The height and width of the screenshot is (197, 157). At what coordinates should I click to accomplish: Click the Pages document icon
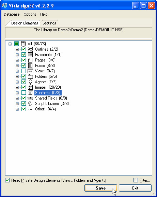click(x=30, y=60)
